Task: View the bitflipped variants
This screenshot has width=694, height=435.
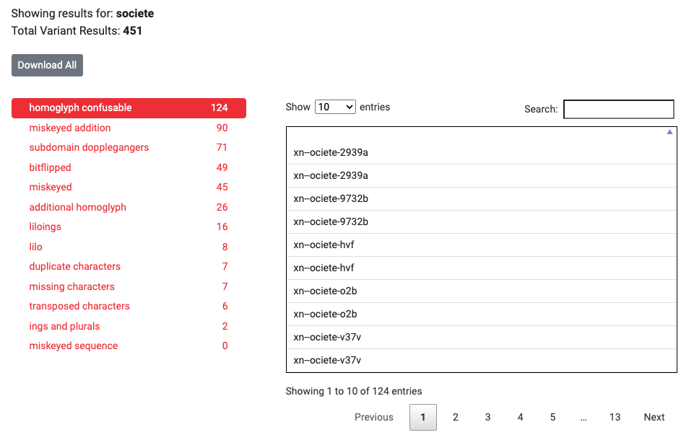Action: point(50,167)
